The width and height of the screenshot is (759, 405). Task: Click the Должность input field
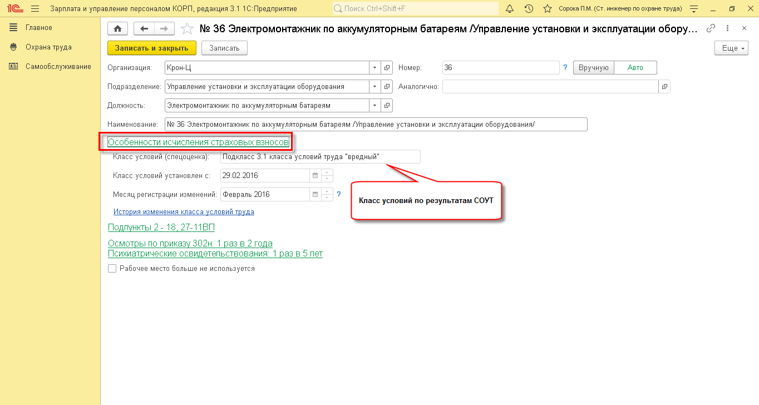268,105
